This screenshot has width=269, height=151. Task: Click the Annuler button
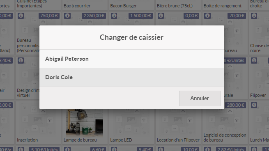click(x=200, y=98)
